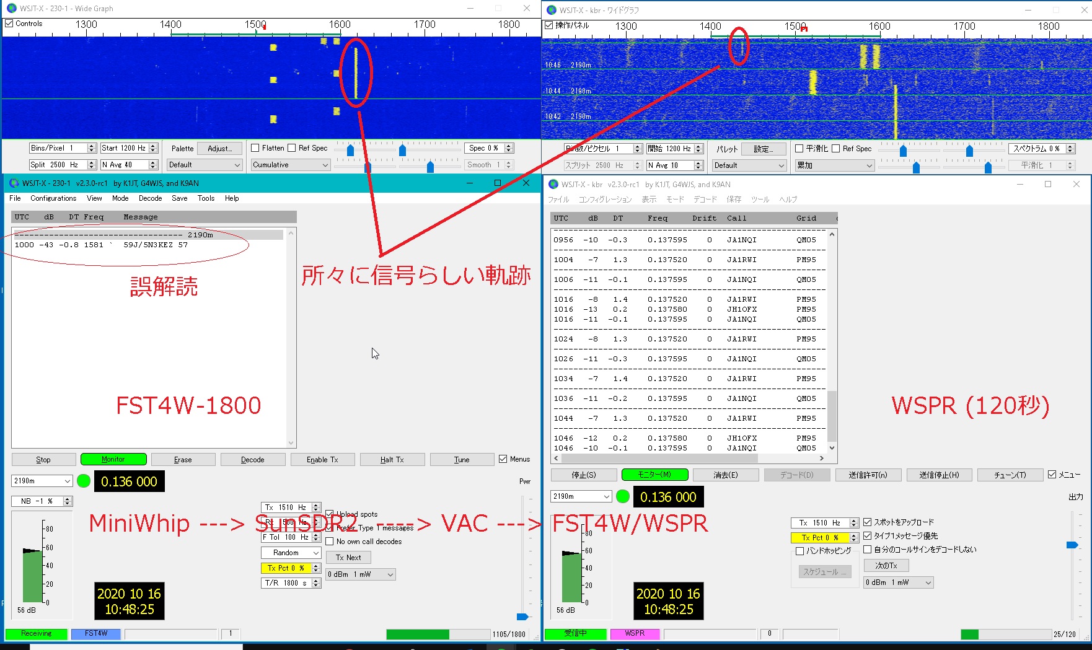
Task: Select the decode line '59J/5N3KEZ 57'
Action: click(149, 245)
